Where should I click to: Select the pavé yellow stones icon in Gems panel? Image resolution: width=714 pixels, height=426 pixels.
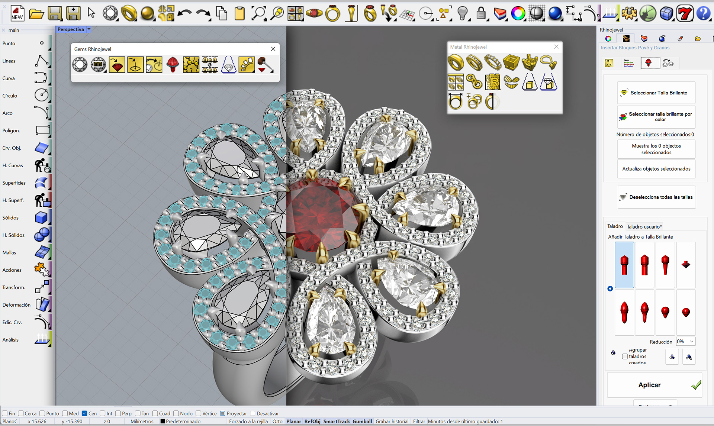[x=191, y=65]
